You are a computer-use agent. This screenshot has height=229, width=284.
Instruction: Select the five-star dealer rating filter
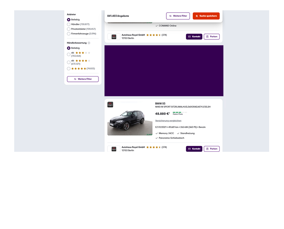(69, 69)
